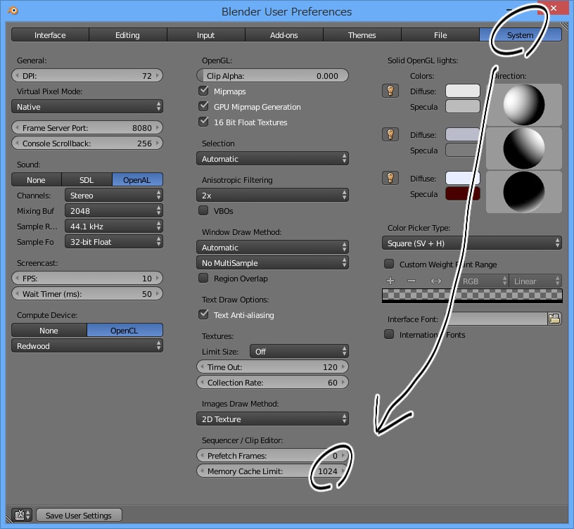Open the File tab
Image resolution: width=574 pixels, height=529 pixels.
pos(440,34)
